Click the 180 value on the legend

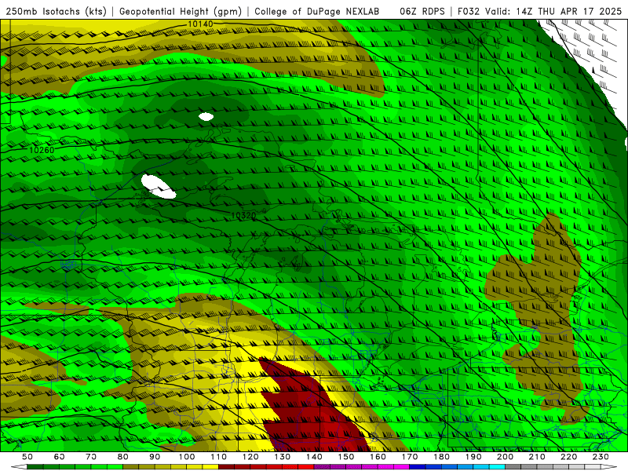[442, 457]
